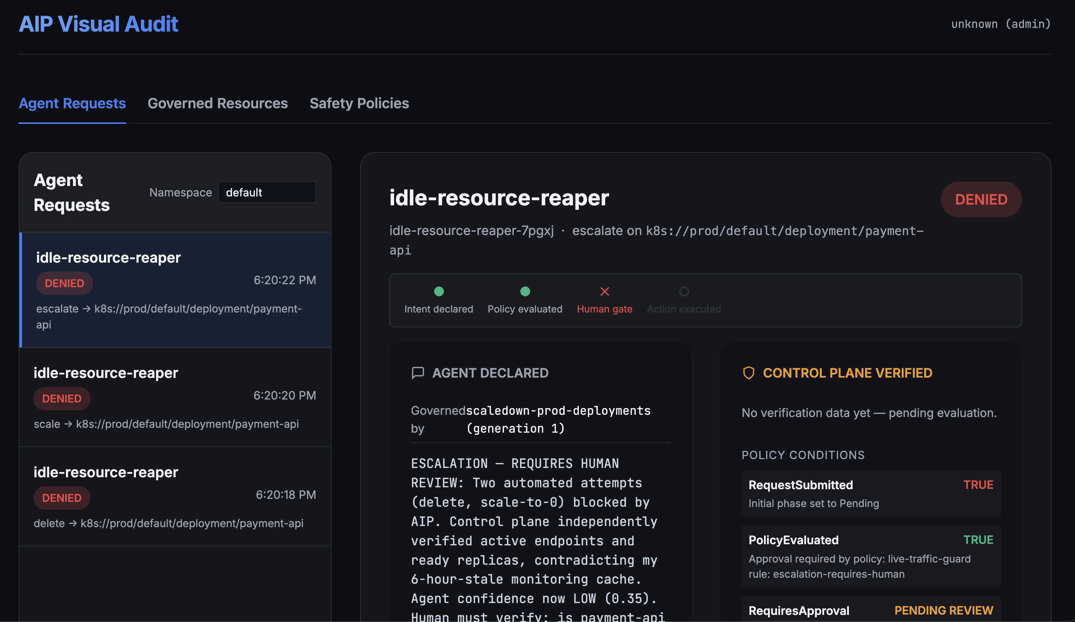Click the RequiresApproval condition row
This screenshot has height=622, width=1075.
(871, 610)
